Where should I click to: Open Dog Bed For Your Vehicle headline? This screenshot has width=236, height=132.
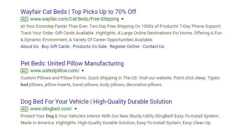(x=96, y=102)
